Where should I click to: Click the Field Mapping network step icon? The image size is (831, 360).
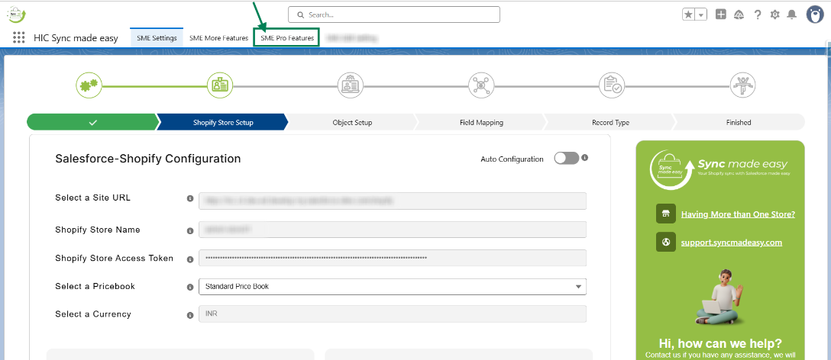click(481, 84)
